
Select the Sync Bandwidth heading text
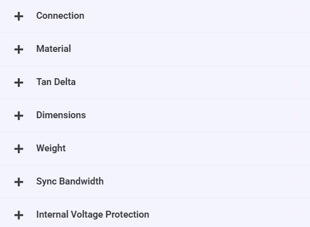point(70,181)
